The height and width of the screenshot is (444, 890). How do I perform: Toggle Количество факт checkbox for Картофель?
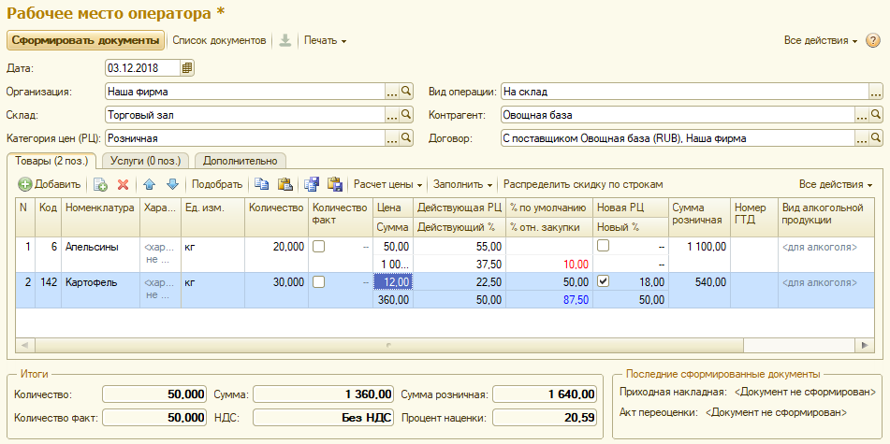[319, 282]
